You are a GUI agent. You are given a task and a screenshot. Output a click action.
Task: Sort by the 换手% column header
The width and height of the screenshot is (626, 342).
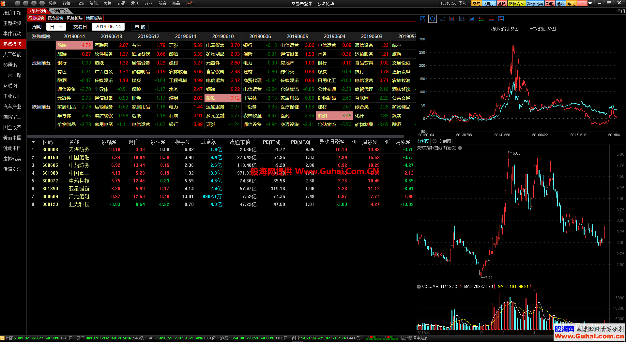(182, 142)
